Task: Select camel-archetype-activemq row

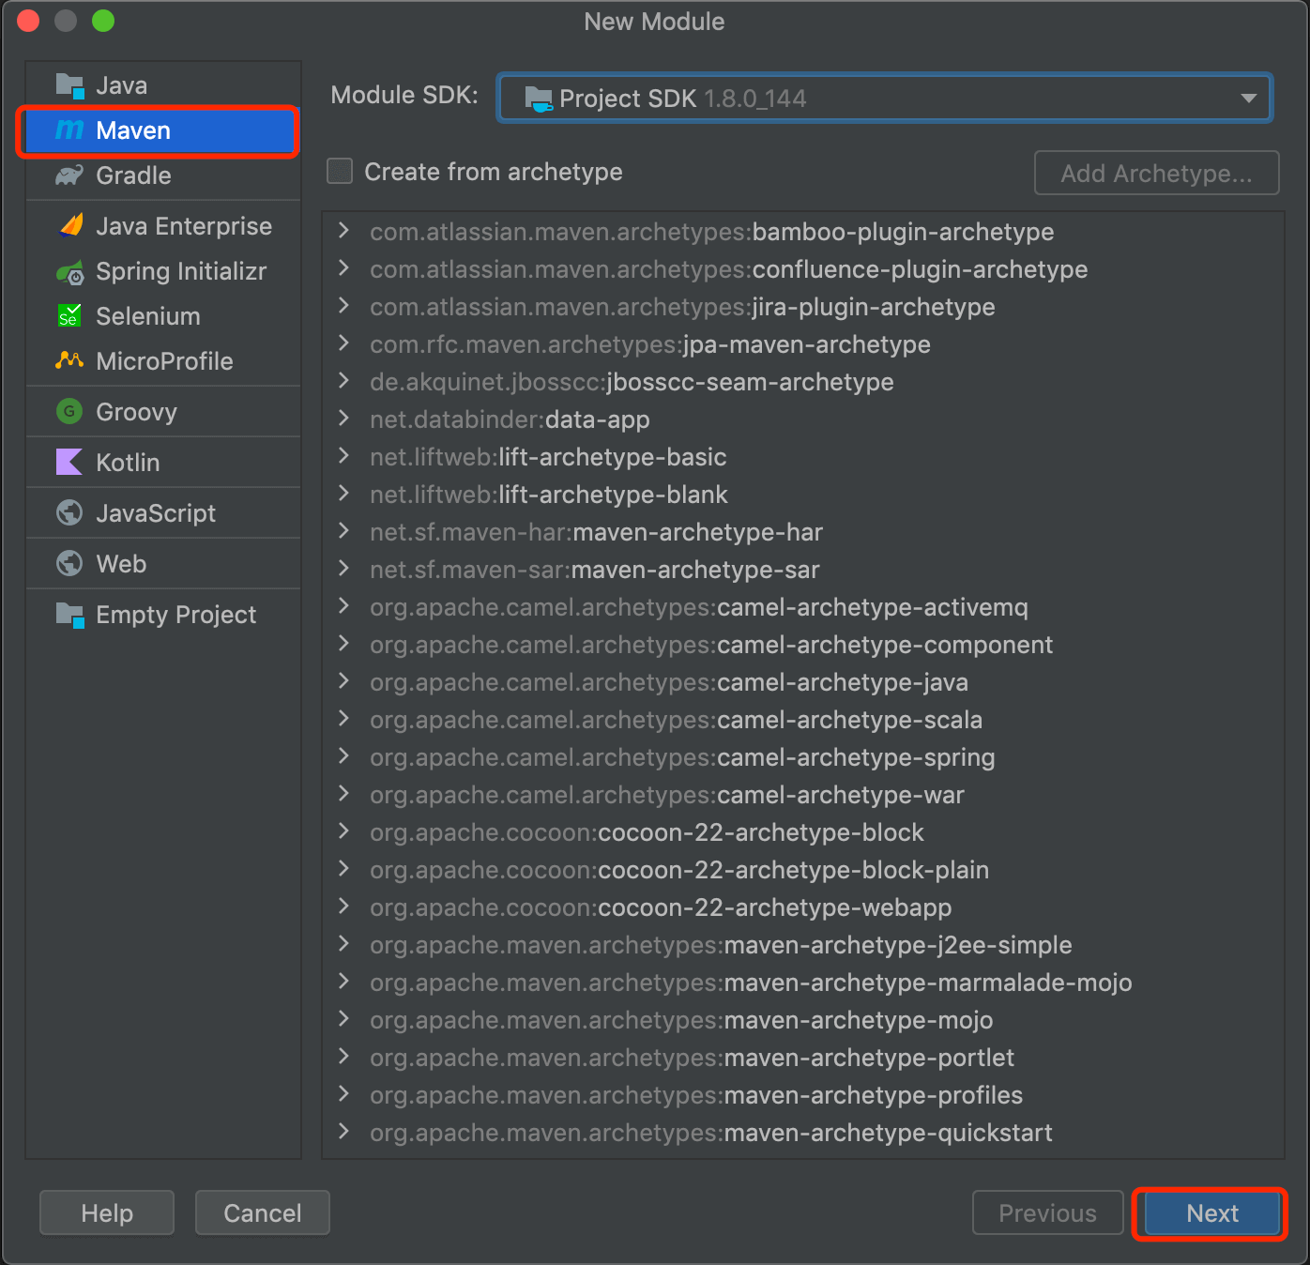Action: point(803,607)
